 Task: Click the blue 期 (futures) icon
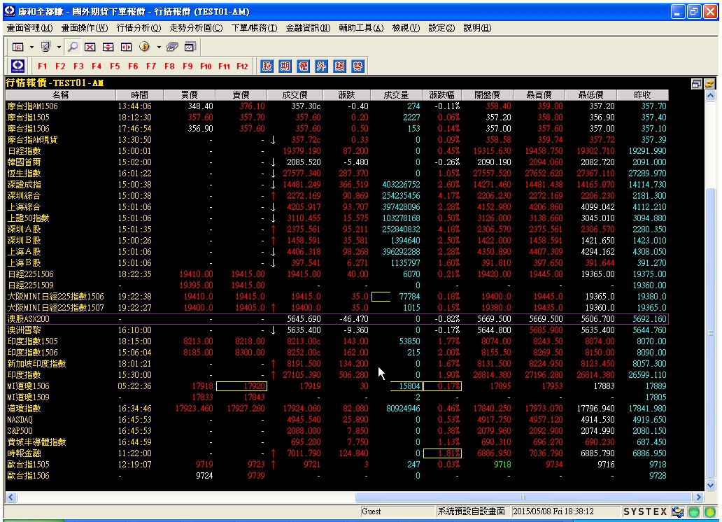pyautogui.click(x=285, y=66)
